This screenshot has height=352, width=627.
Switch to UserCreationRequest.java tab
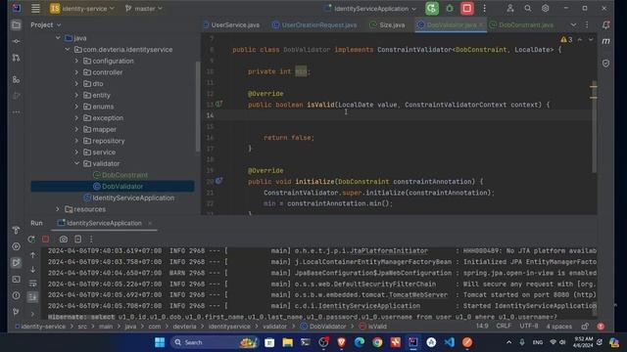click(314, 24)
